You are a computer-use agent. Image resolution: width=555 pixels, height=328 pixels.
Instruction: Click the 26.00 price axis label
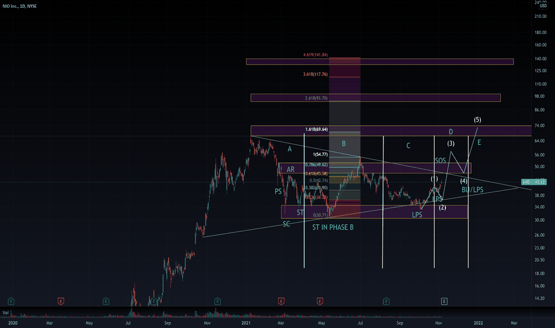coord(541,235)
